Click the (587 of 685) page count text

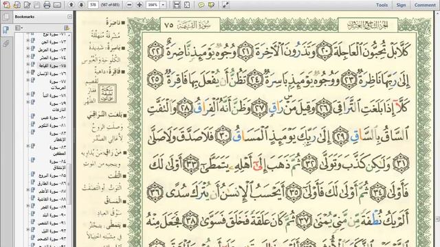(x=110, y=5)
